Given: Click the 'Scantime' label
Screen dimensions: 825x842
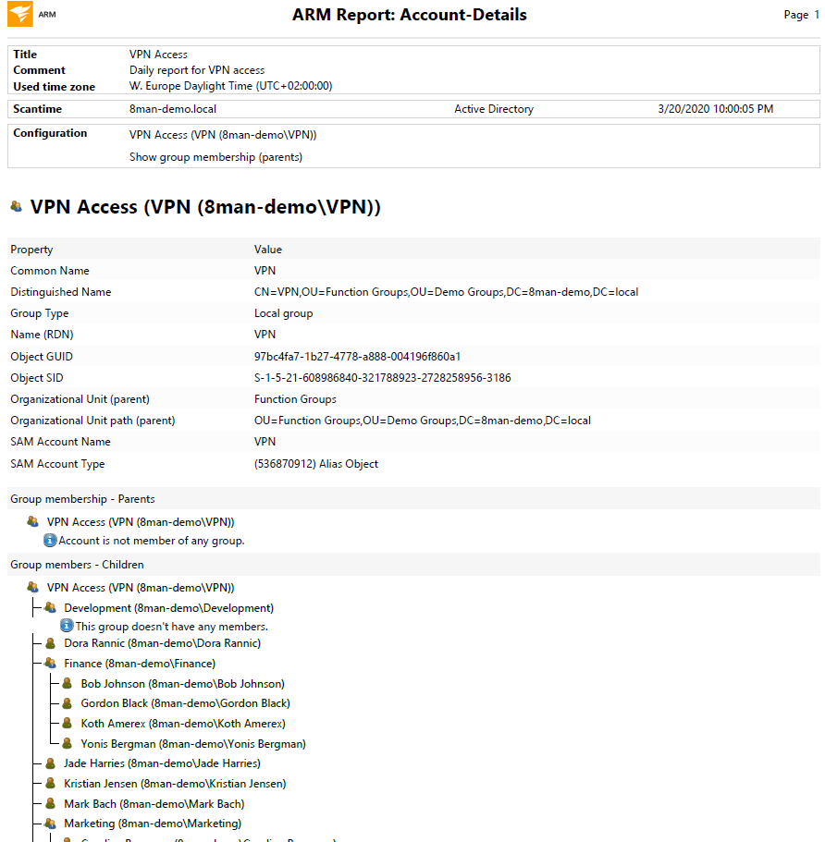Looking at the screenshot, I should 38,109.
